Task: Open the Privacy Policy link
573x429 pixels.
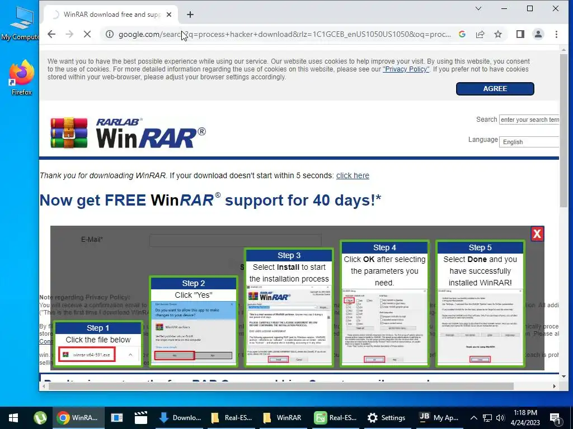Action: click(x=406, y=69)
